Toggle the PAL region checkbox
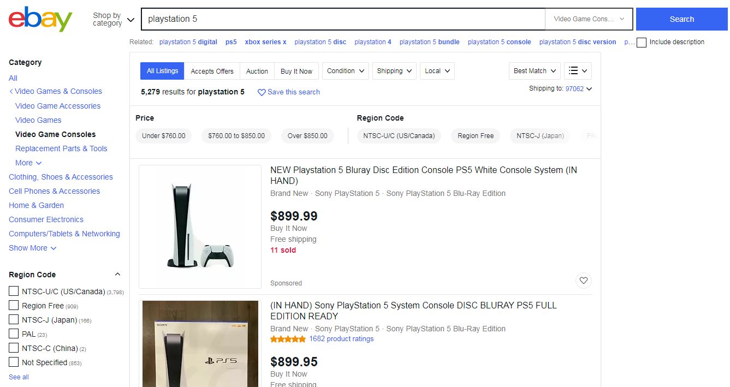Viewport: 730px width, 387px height. point(14,334)
